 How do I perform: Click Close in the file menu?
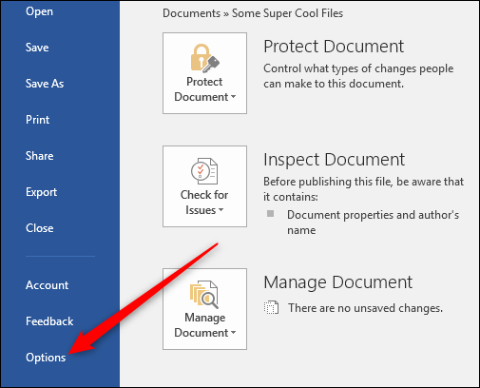pos(40,228)
